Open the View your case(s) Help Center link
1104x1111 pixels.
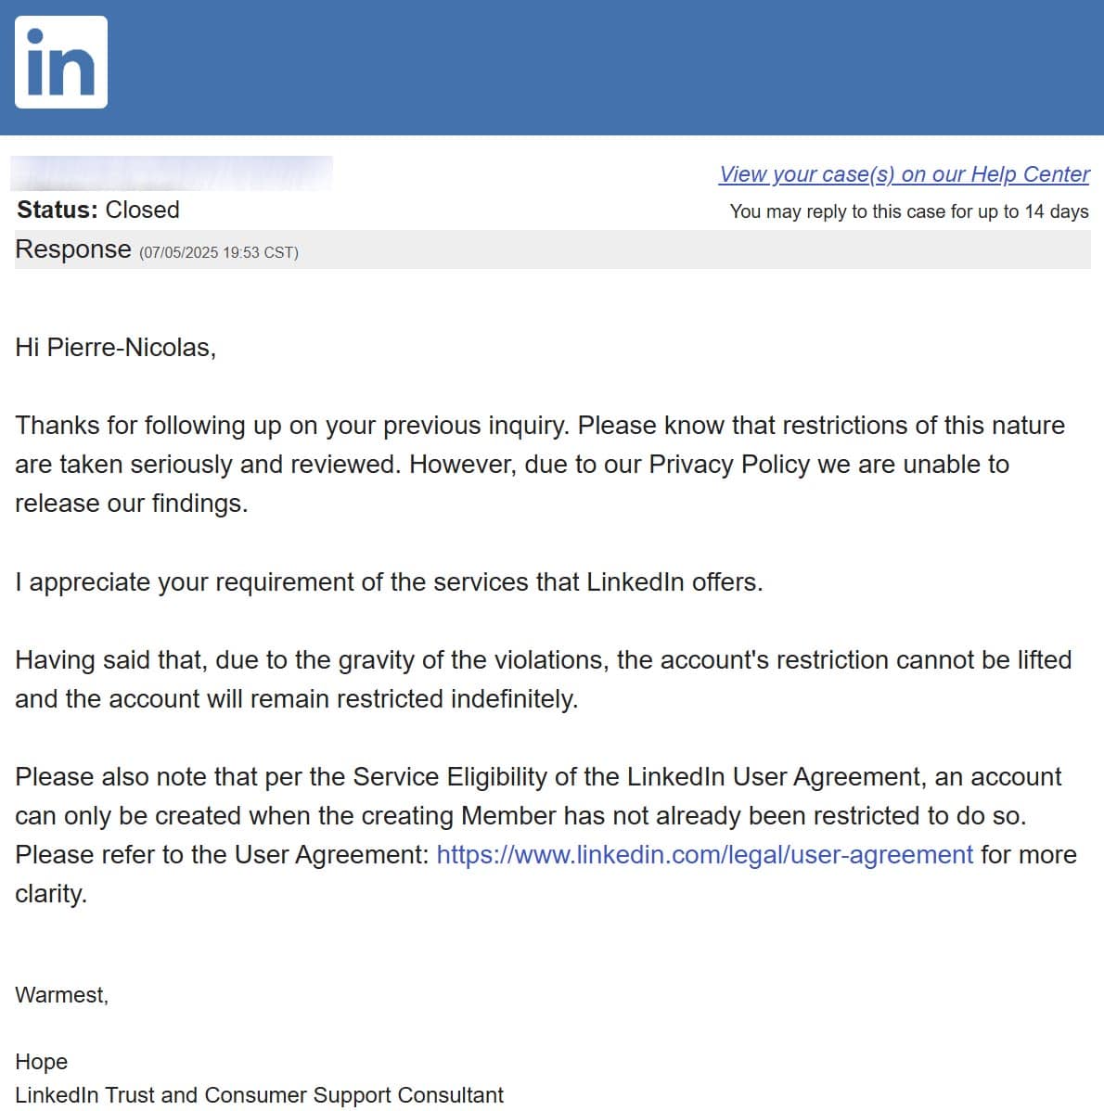tap(904, 174)
